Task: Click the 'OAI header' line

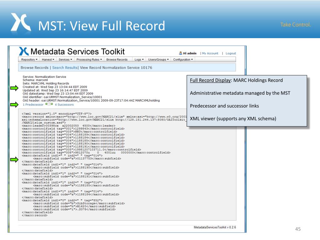Action: coord(91,100)
